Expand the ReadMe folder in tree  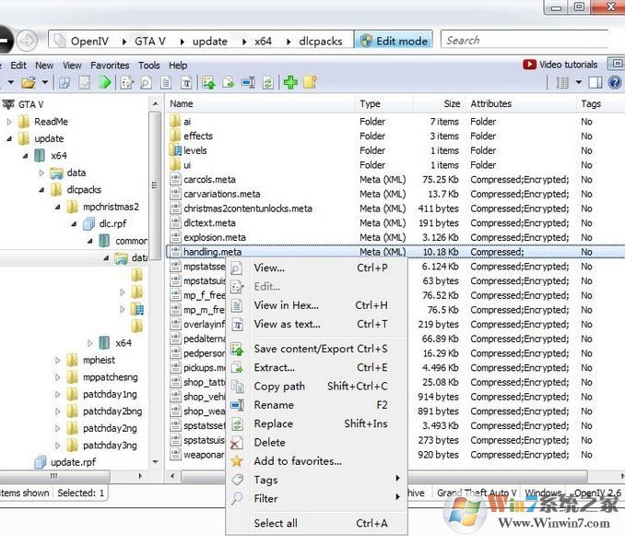[9, 122]
